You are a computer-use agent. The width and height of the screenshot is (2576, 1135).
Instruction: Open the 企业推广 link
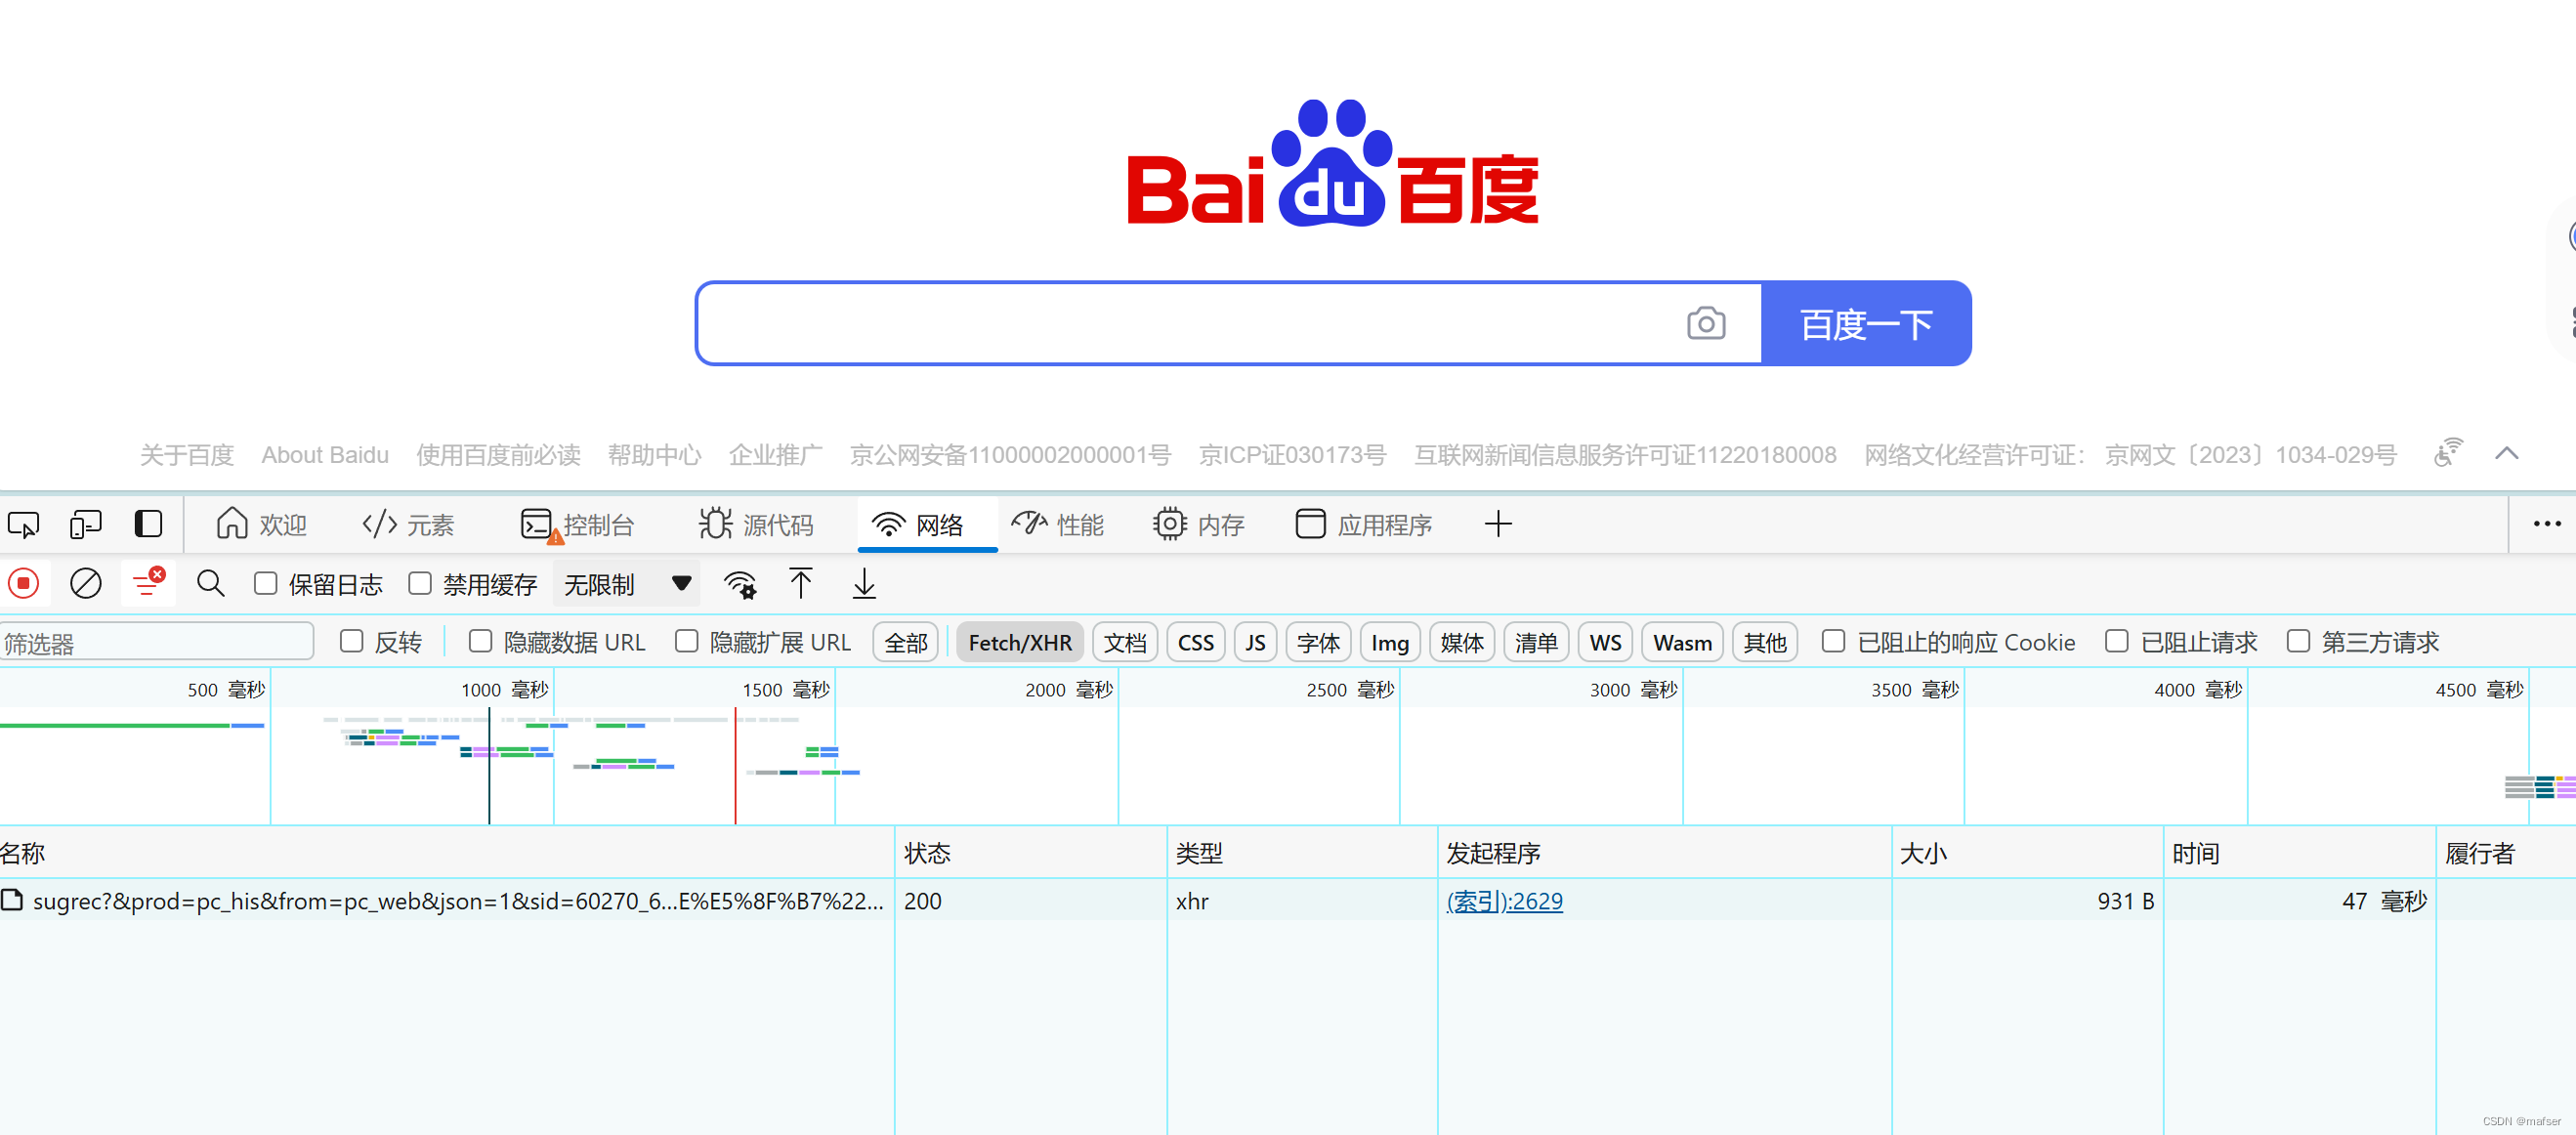pyautogui.click(x=776, y=455)
